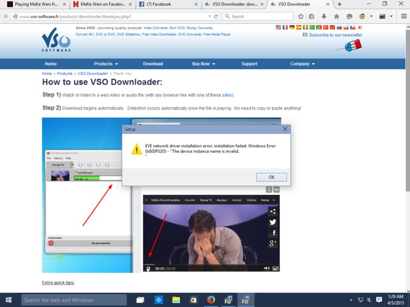
Task: Click the Subscribe to our newsletter link
Action: click(335, 35)
